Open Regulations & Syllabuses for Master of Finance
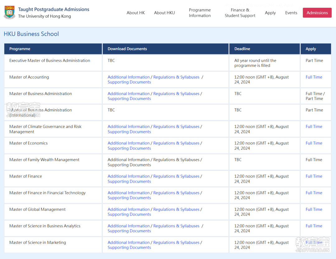336x259 pixels. (176, 176)
